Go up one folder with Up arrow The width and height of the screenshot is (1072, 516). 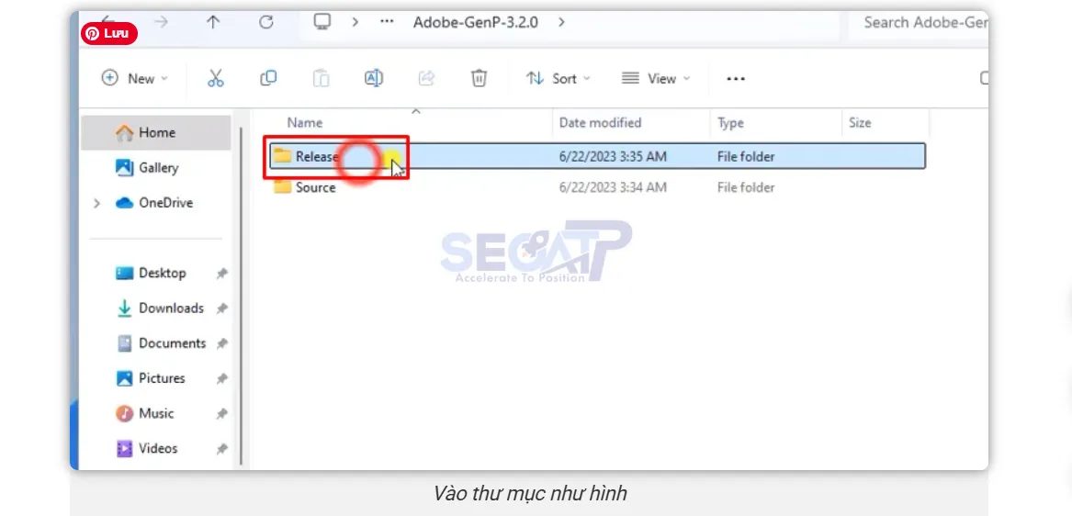(x=213, y=23)
